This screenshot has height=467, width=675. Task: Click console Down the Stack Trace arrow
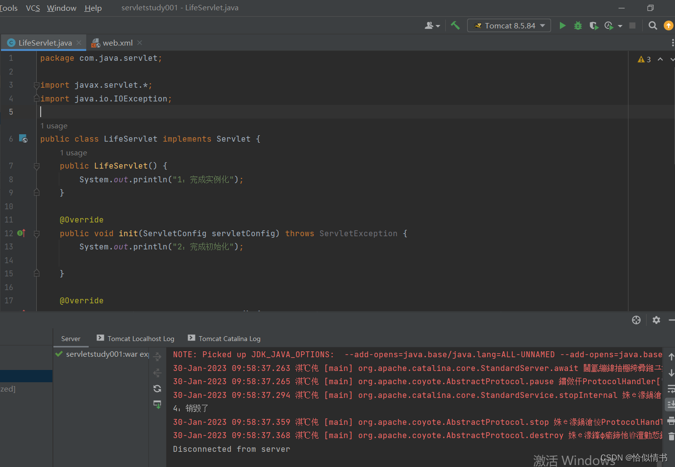(x=671, y=373)
